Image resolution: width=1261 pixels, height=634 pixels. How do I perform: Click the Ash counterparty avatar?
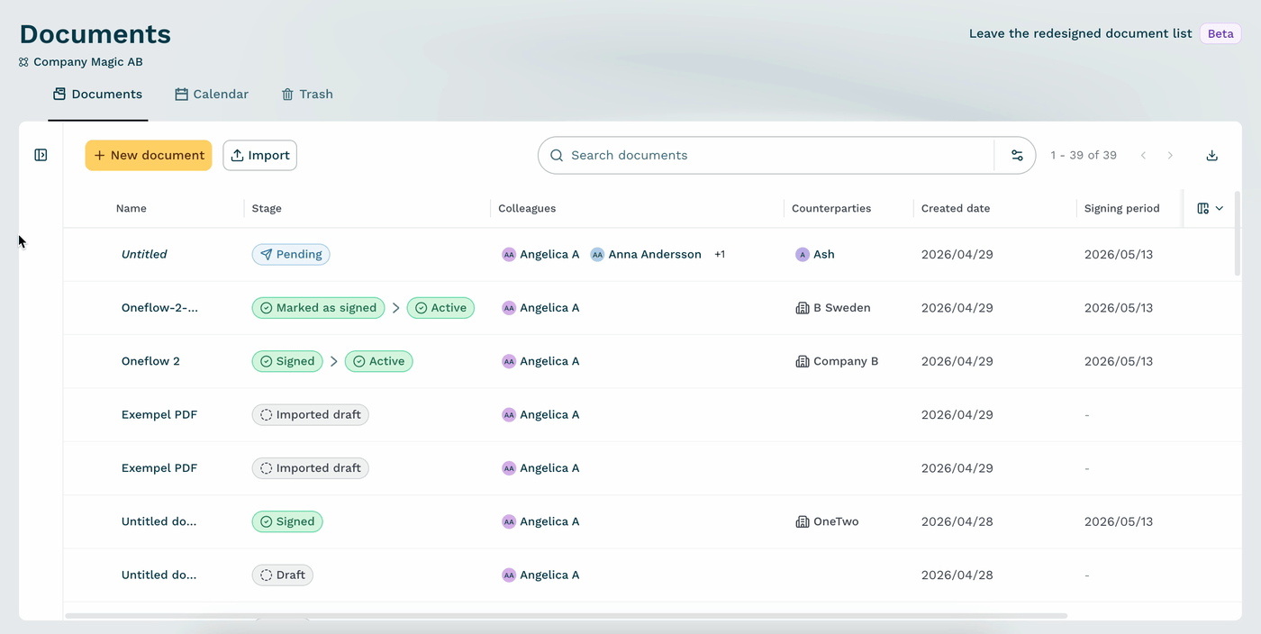pyautogui.click(x=803, y=255)
